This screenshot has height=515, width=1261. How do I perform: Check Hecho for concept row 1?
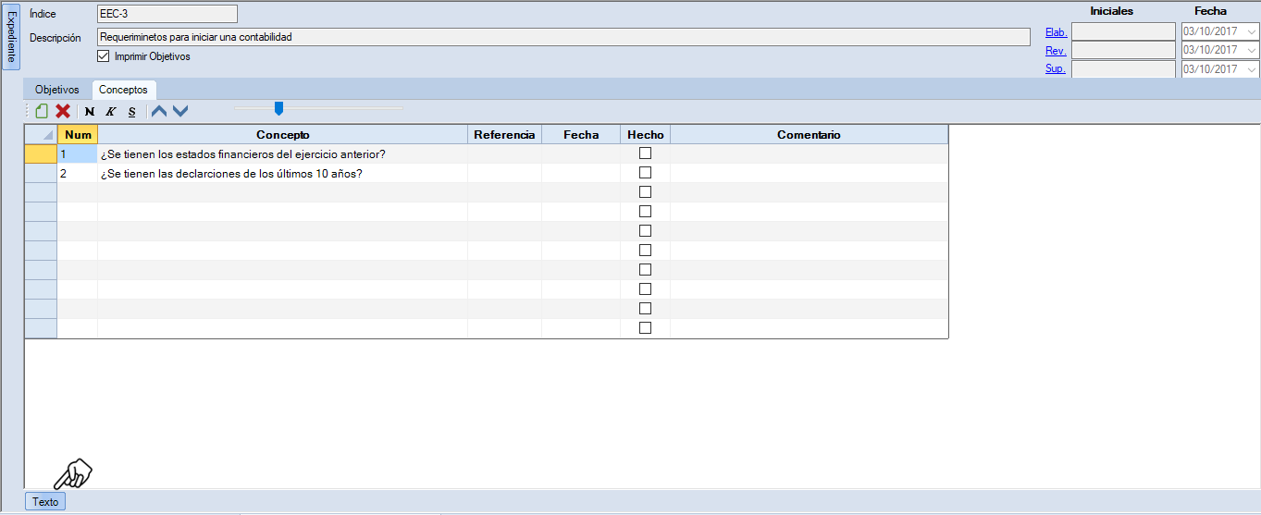pyautogui.click(x=645, y=153)
